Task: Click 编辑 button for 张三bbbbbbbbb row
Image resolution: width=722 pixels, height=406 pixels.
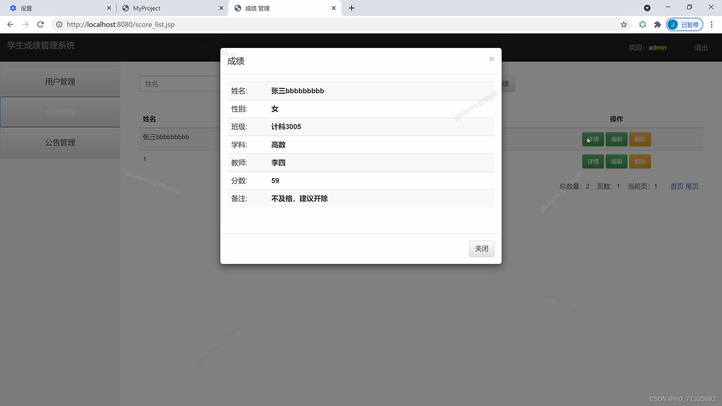Action: tap(616, 139)
